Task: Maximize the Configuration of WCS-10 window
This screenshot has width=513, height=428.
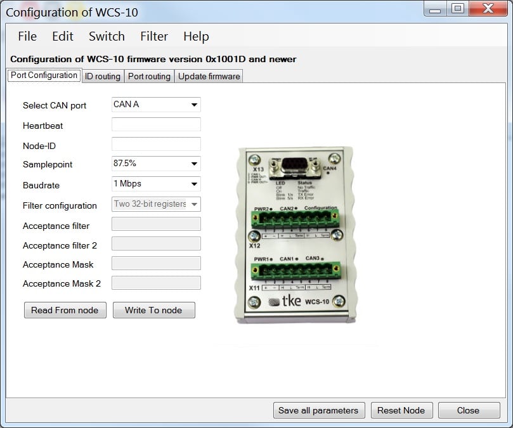Action: pos(458,8)
